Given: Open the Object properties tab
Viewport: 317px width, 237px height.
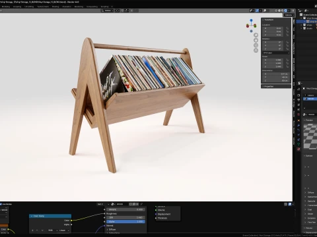Looking at the screenshot, I should point(299,120).
